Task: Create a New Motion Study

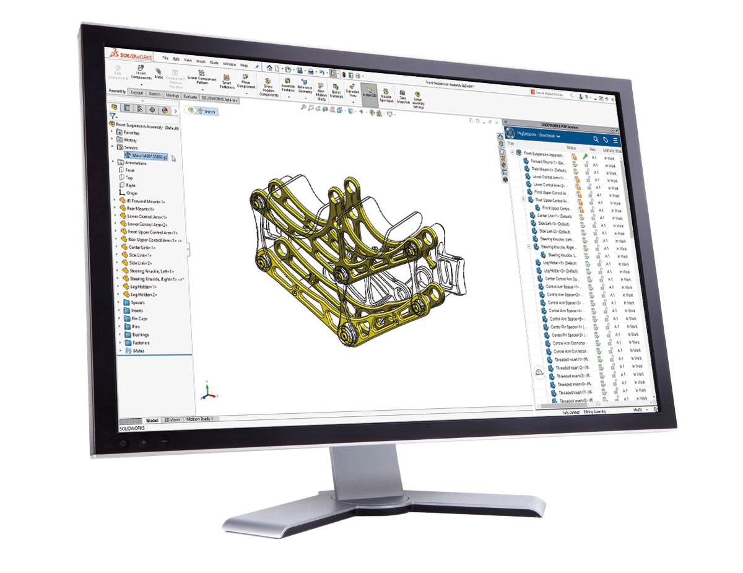Action: pyautogui.click(x=319, y=87)
